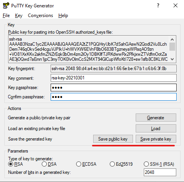
Task: Click the question mark help button
Action: (x=158, y=5)
